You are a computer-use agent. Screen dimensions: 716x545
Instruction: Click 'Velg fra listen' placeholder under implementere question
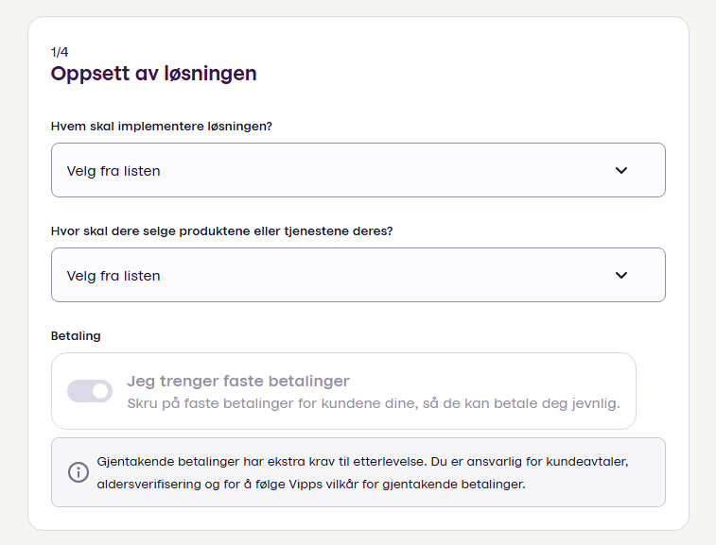pos(114,171)
